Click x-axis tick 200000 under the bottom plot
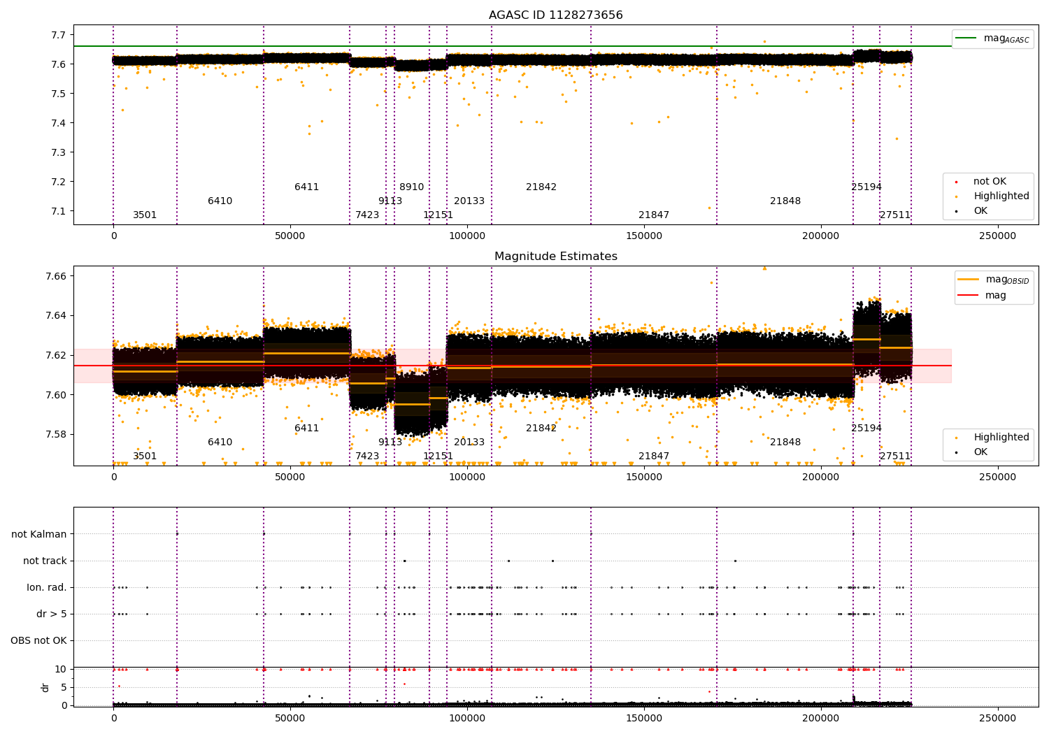 pos(820,719)
